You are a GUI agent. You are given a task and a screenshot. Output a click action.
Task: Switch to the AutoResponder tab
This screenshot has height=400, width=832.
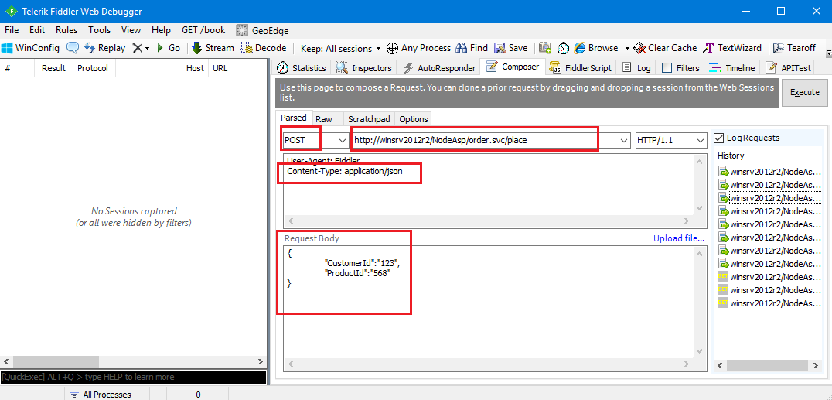click(439, 67)
